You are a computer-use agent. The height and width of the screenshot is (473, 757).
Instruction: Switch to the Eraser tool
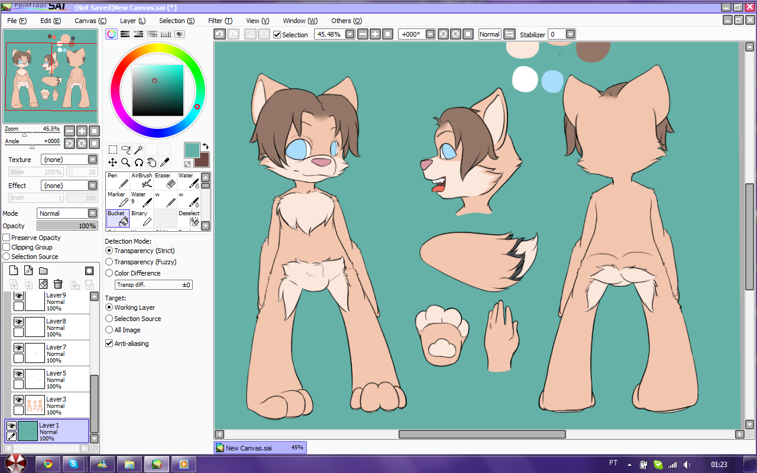pyautogui.click(x=165, y=181)
